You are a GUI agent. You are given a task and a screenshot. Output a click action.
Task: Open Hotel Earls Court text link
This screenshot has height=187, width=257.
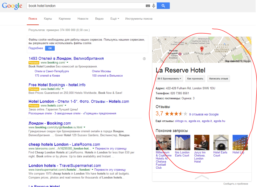point(220,154)
